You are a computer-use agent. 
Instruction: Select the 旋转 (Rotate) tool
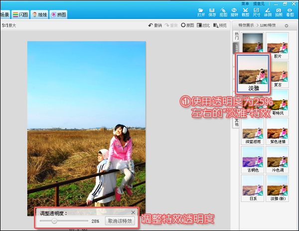coord(234,12)
